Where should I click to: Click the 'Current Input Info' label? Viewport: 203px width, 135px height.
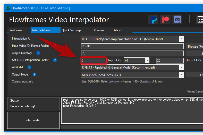[x=22, y=81]
